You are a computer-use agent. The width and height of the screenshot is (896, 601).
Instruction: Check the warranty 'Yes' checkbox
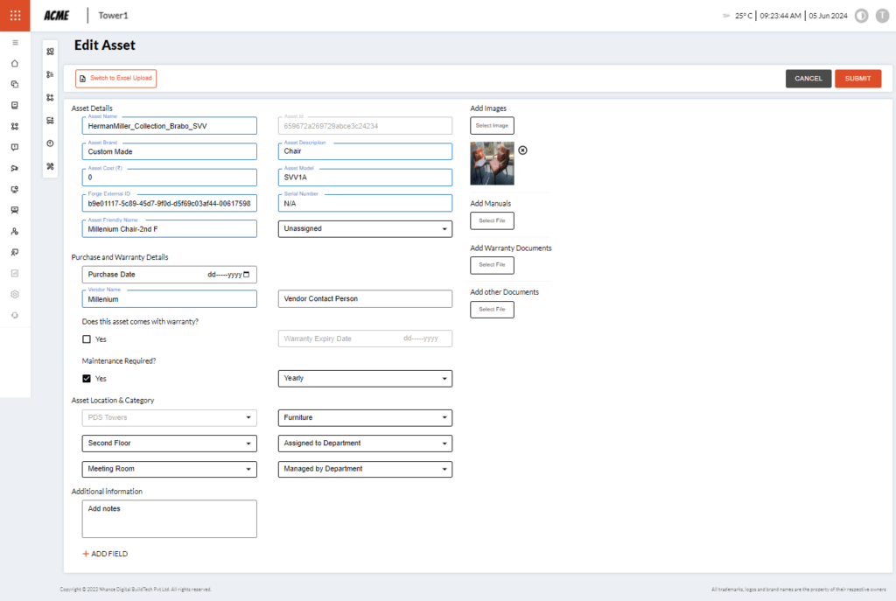pos(87,339)
